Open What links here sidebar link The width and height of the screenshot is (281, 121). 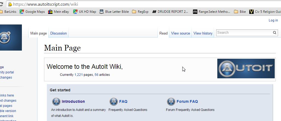[x=7, y=95]
